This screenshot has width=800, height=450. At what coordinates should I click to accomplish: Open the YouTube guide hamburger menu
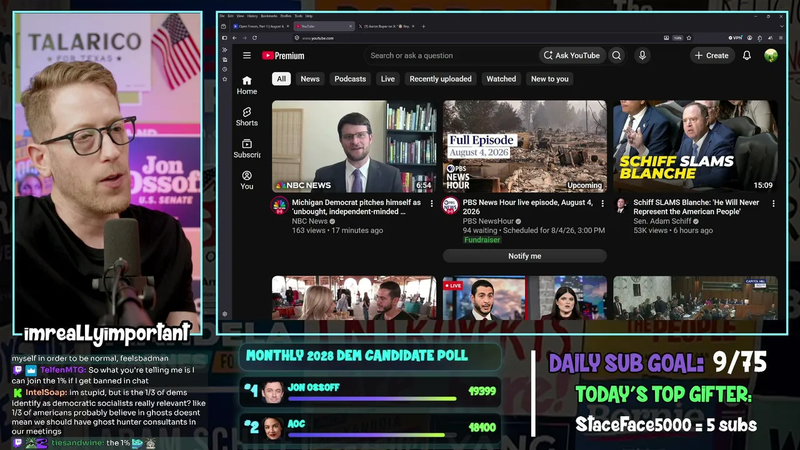tap(247, 56)
